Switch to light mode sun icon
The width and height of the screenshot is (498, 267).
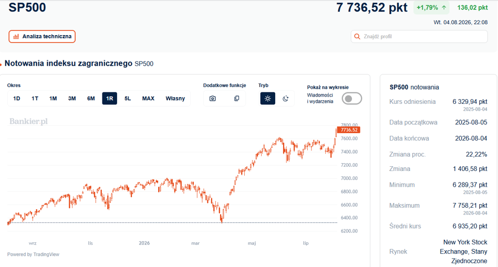pos(268,99)
